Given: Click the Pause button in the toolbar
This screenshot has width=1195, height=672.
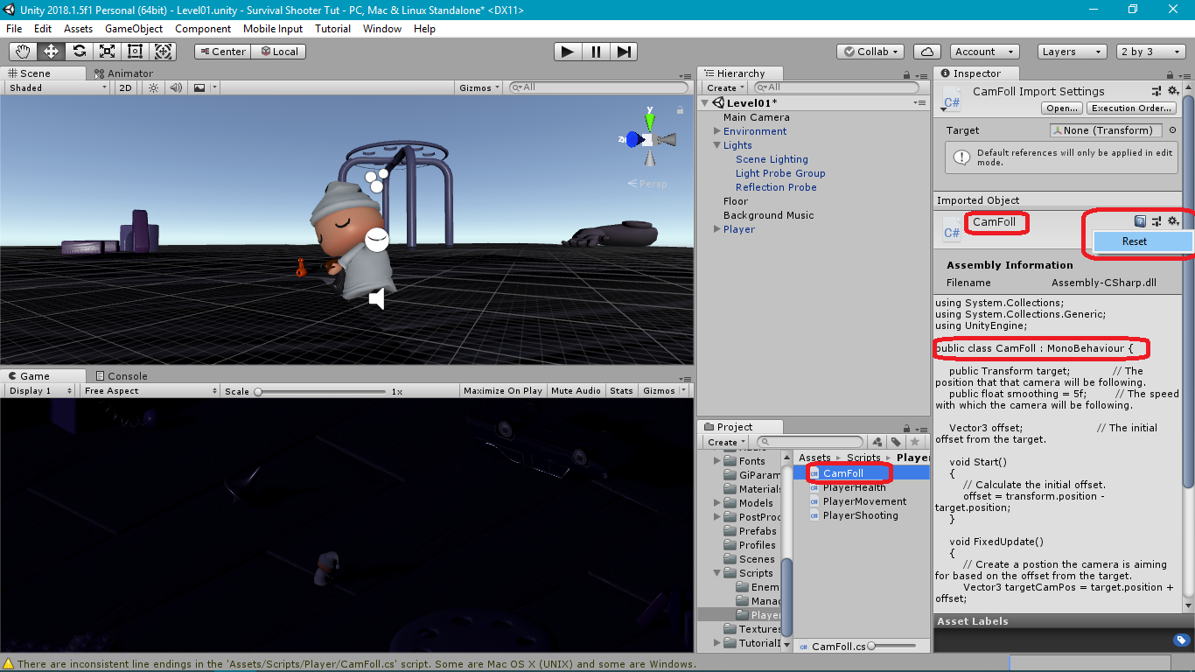Looking at the screenshot, I should click(596, 52).
